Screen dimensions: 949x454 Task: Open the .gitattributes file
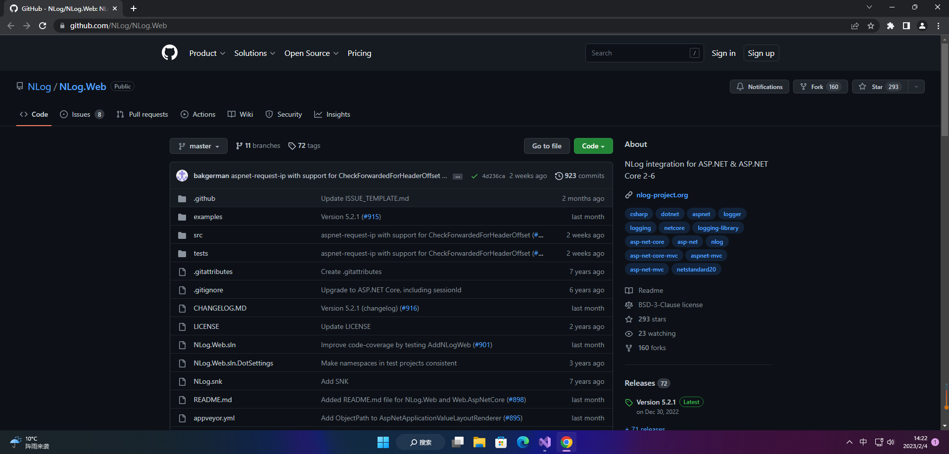213,272
